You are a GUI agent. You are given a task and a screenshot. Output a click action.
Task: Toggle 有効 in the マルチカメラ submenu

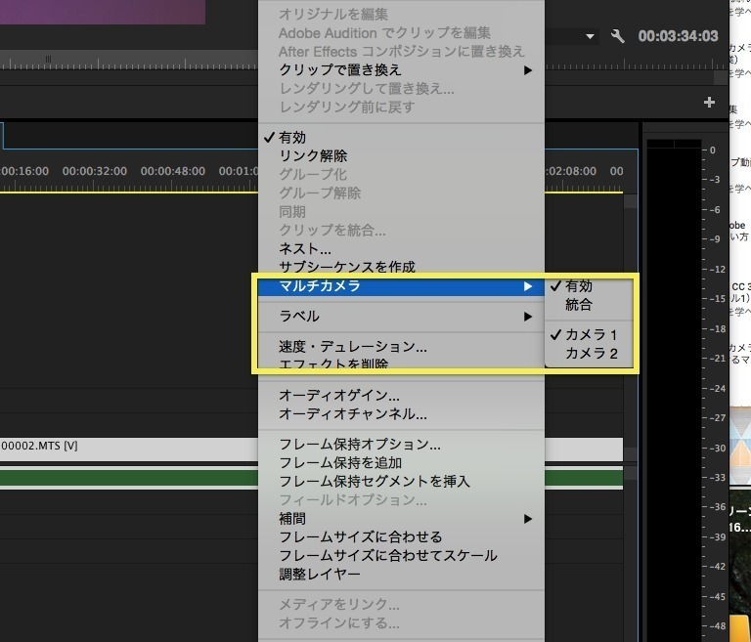589,285
